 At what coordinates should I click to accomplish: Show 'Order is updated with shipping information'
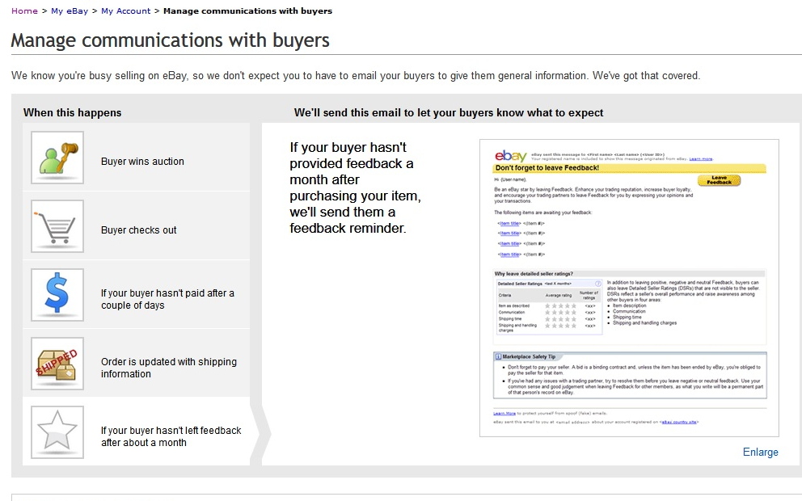pyautogui.click(x=168, y=368)
